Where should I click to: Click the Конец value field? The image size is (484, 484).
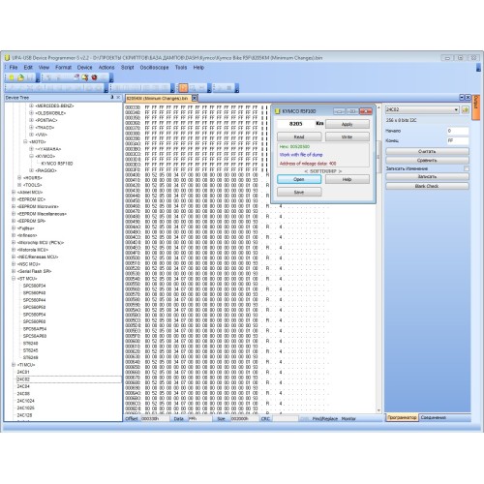tap(458, 140)
